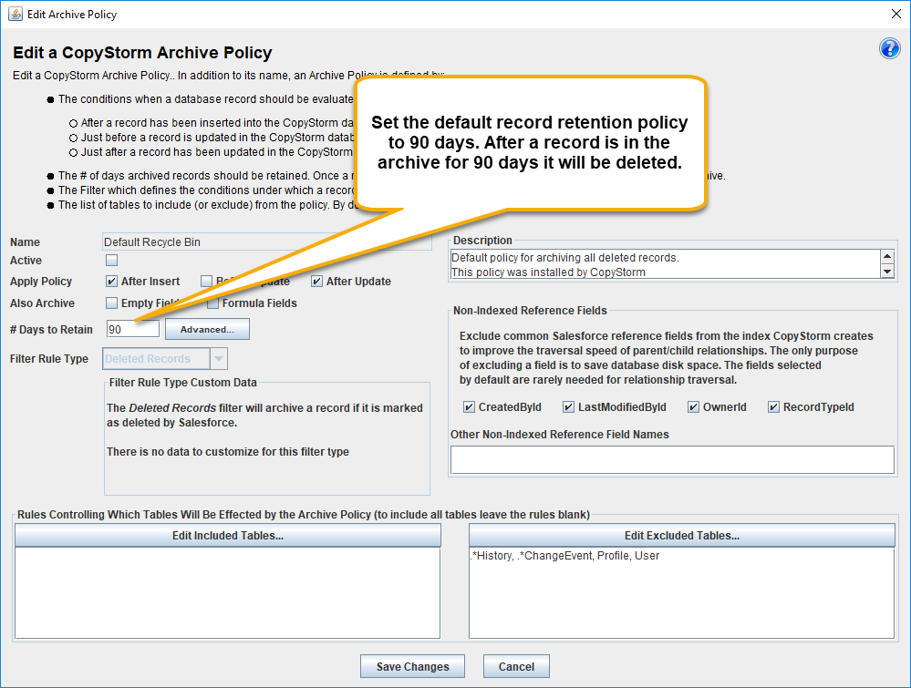This screenshot has width=911, height=688.
Task: Uncheck the RecordTypeId checkbox
Action: pyautogui.click(x=773, y=407)
